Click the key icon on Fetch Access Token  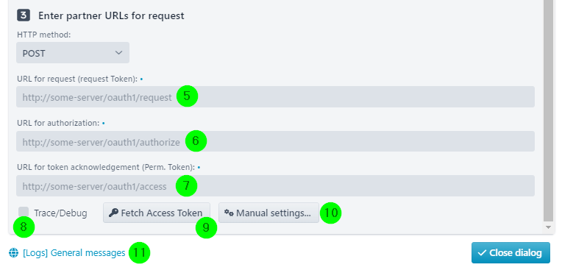113,213
